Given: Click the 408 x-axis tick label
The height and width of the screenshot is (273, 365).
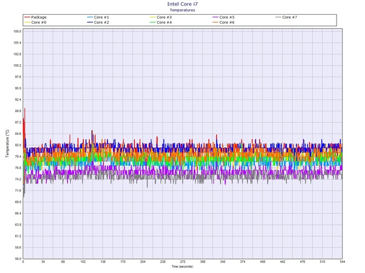Looking at the screenshot, I should coord(263,262).
